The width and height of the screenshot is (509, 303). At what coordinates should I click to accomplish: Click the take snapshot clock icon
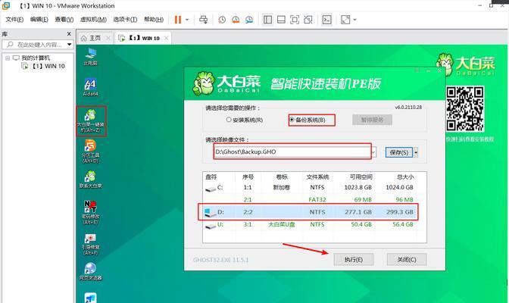(222, 20)
